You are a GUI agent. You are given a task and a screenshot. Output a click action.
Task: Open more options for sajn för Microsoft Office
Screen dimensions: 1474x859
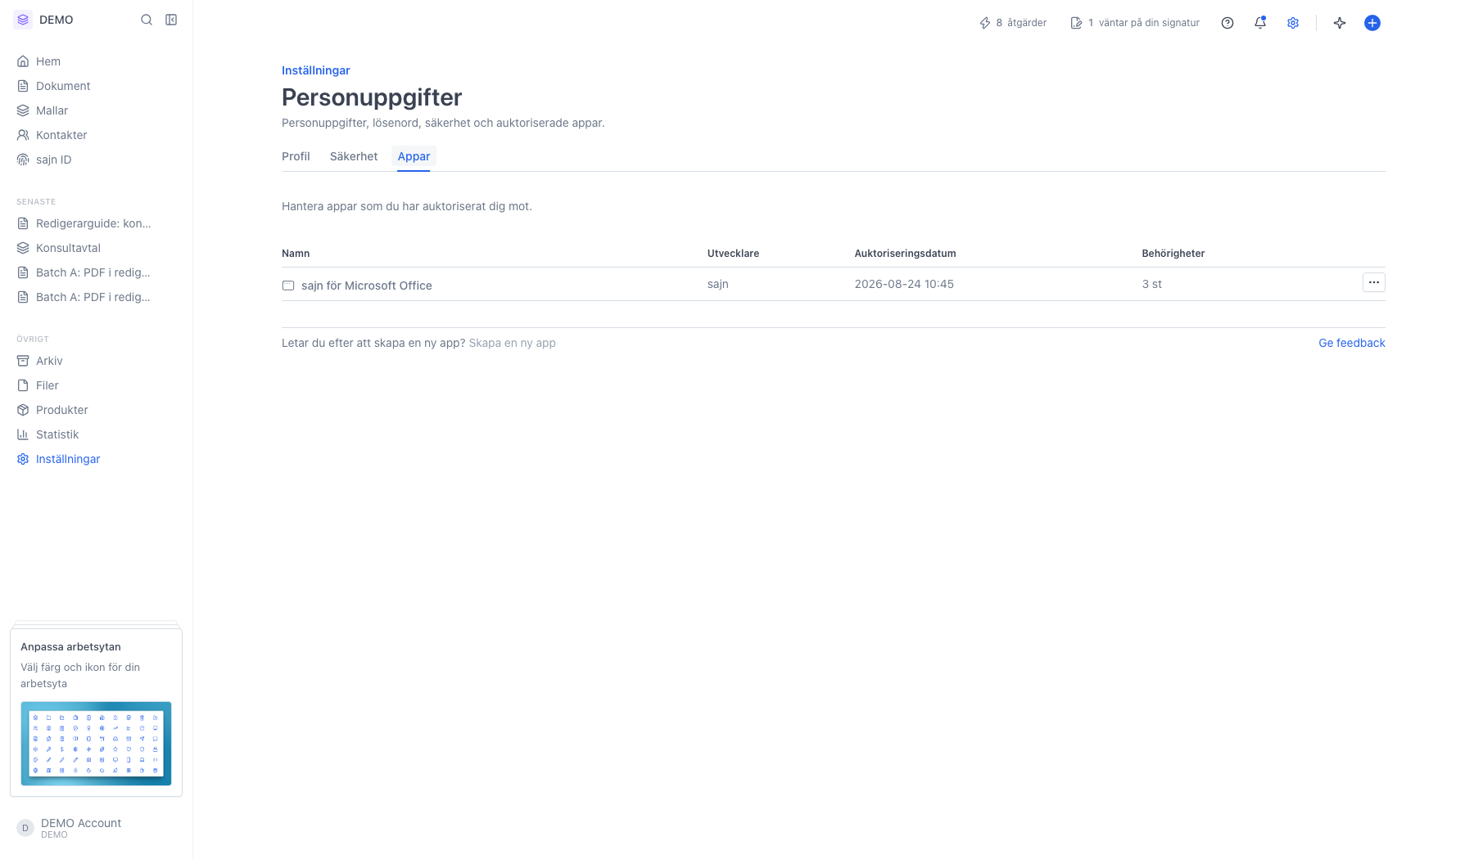(1374, 282)
